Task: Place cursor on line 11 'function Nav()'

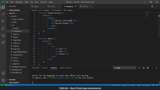Action: coord(47,38)
